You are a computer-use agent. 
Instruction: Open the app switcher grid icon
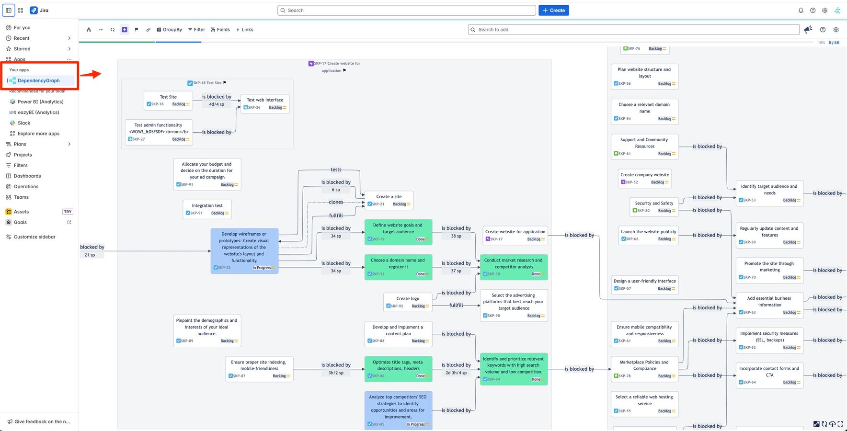(21, 10)
